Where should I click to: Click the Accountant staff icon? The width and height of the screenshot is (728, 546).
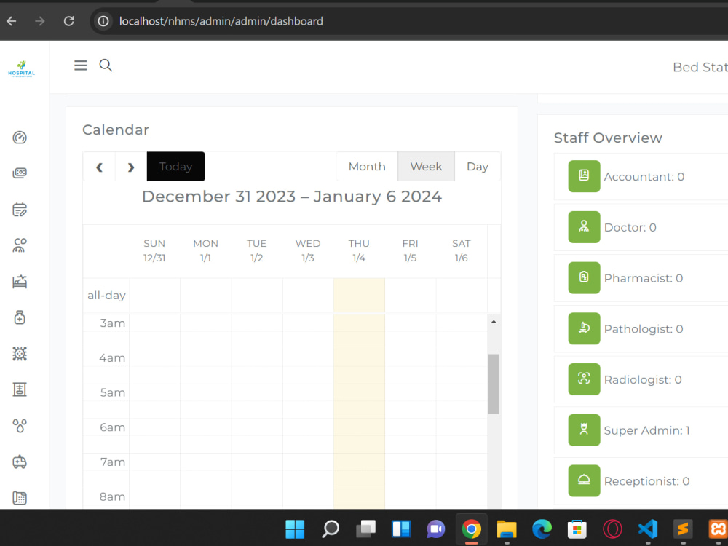[584, 176]
